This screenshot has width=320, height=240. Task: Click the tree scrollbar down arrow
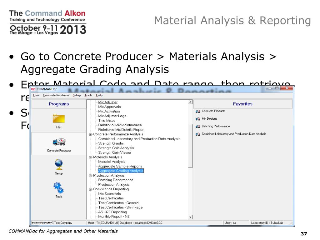[x=190, y=217]
